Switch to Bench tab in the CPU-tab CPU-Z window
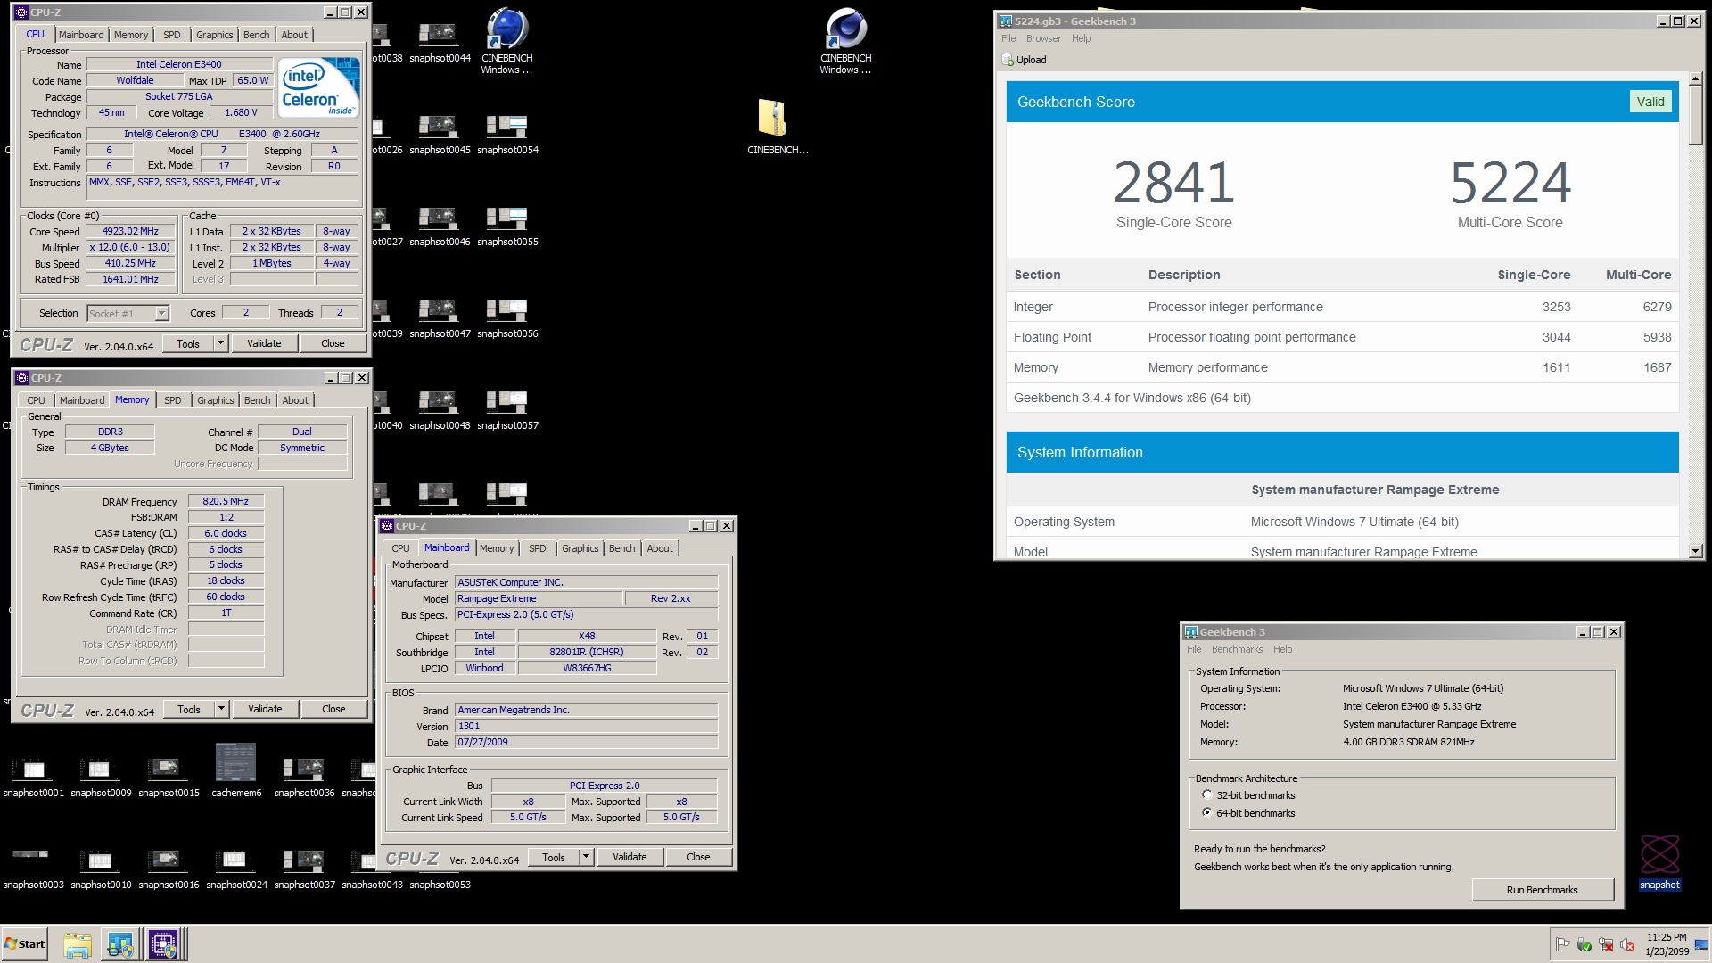The height and width of the screenshot is (963, 1712). coord(256,35)
